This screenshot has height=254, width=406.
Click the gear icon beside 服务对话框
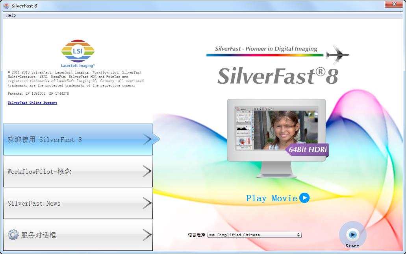pos(13,235)
